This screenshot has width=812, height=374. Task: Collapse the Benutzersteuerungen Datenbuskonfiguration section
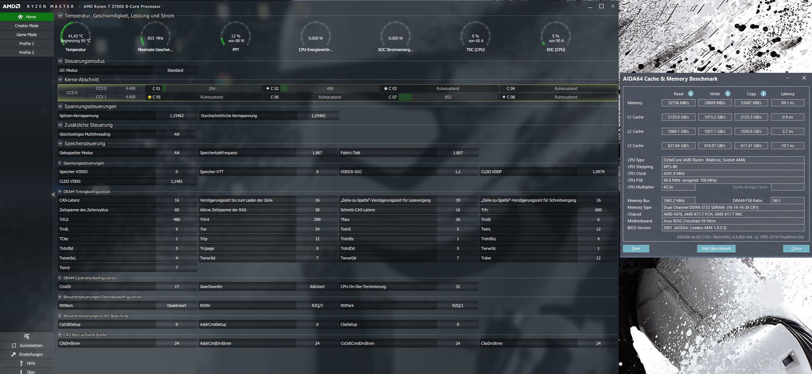pyautogui.click(x=60, y=297)
